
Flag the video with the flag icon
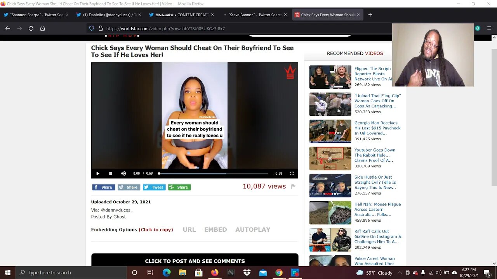(x=293, y=186)
